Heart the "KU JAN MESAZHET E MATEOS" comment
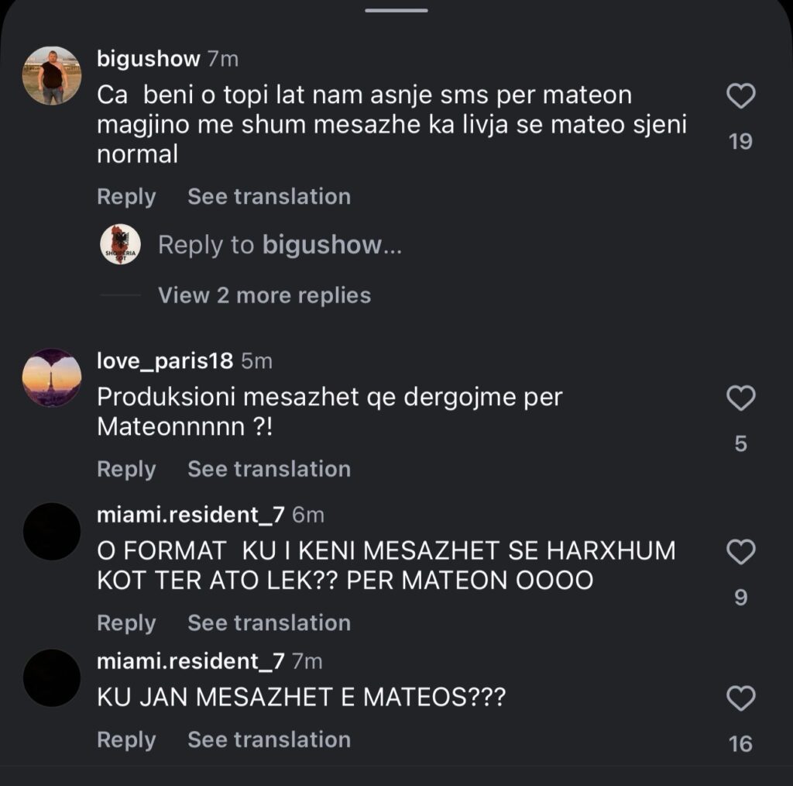 740,699
